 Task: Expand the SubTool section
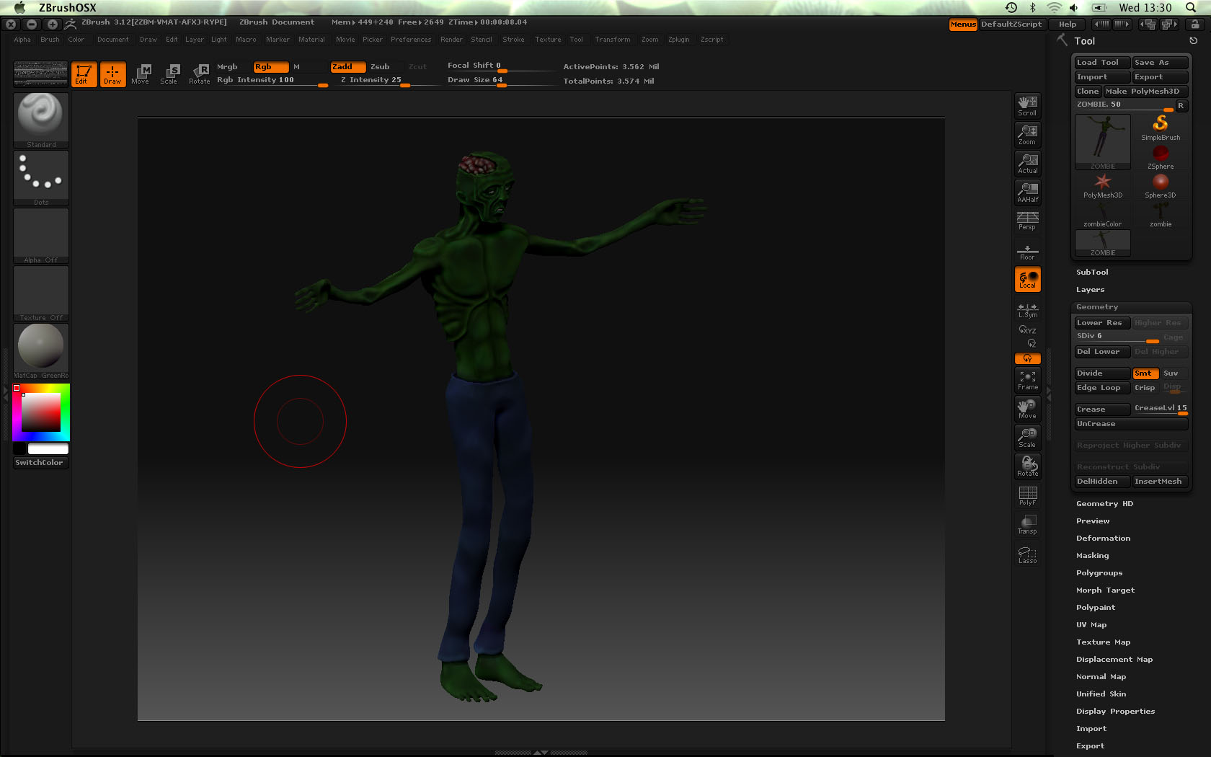(1092, 273)
